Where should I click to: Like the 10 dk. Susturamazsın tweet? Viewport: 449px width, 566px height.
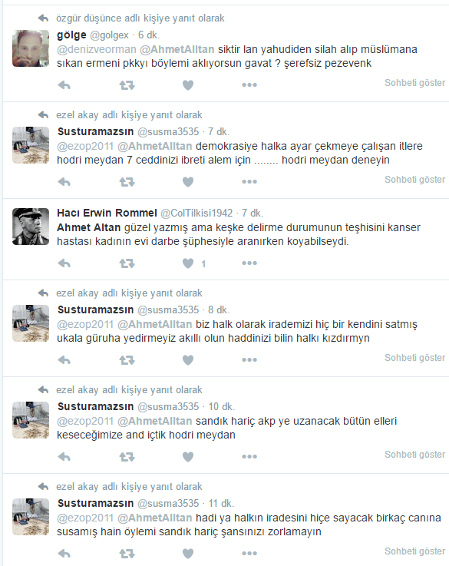pyautogui.click(x=188, y=457)
